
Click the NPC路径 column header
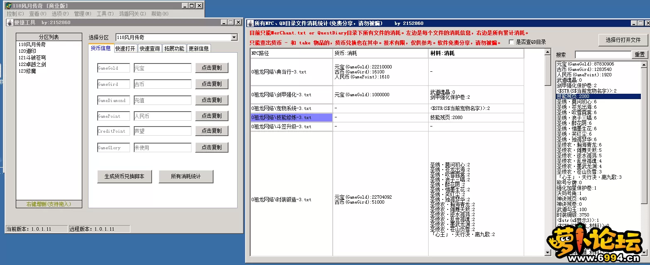(x=292, y=53)
